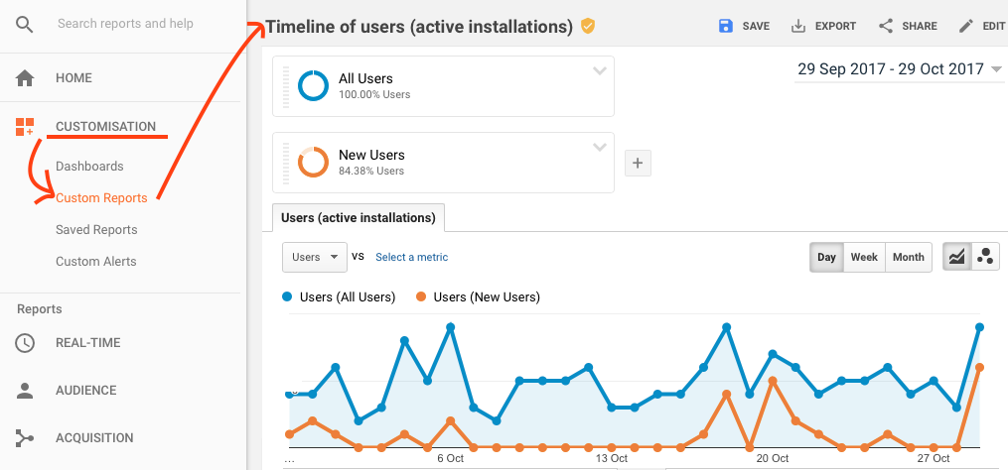Switch chart granularity to Month
The width and height of the screenshot is (1008, 470).
[x=909, y=257]
